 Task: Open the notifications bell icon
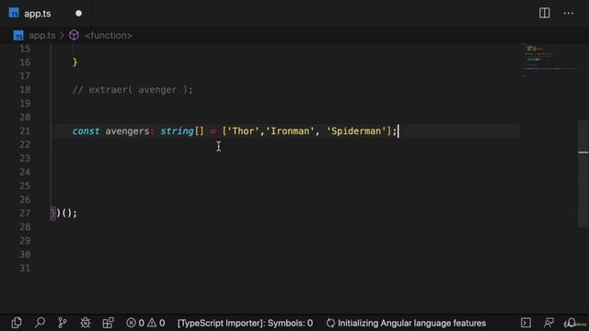pyautogui.click(x=572, y=323)
